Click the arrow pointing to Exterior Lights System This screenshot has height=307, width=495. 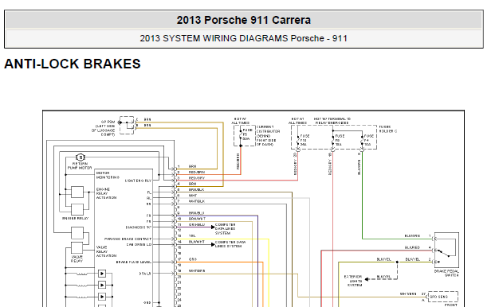coord(367,279)
